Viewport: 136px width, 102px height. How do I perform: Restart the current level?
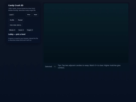(x=20, y=20)
